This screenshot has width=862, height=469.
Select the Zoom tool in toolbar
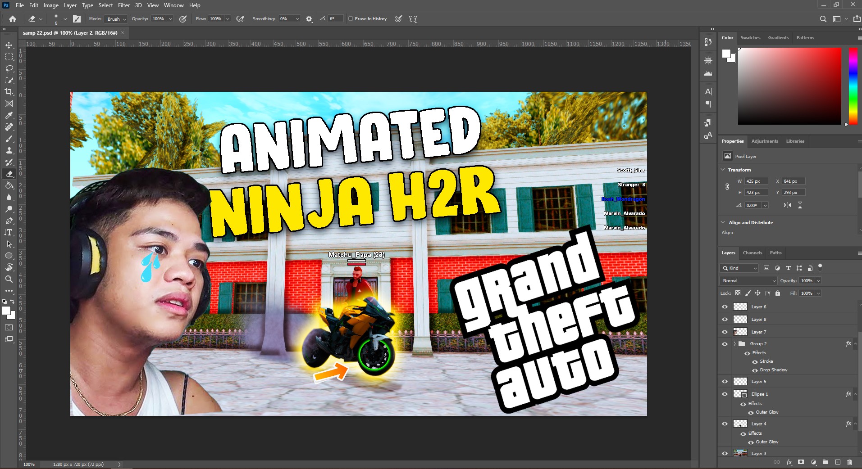(9, 279)
